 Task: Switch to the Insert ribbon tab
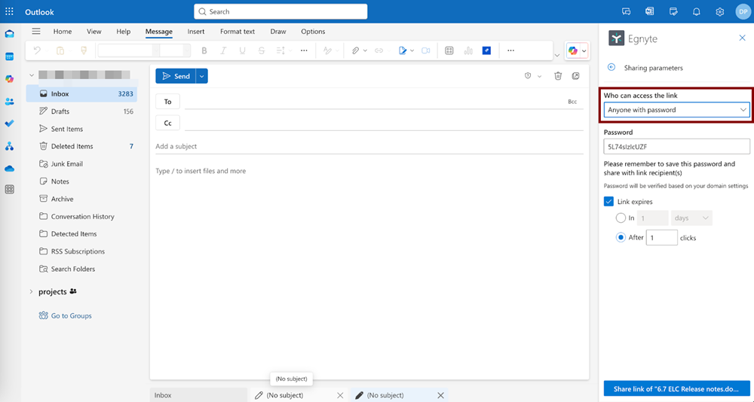196,32
